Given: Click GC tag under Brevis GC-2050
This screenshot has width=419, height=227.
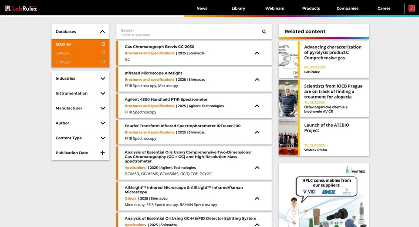Looking at the screenshot, I should click(127, 59).
